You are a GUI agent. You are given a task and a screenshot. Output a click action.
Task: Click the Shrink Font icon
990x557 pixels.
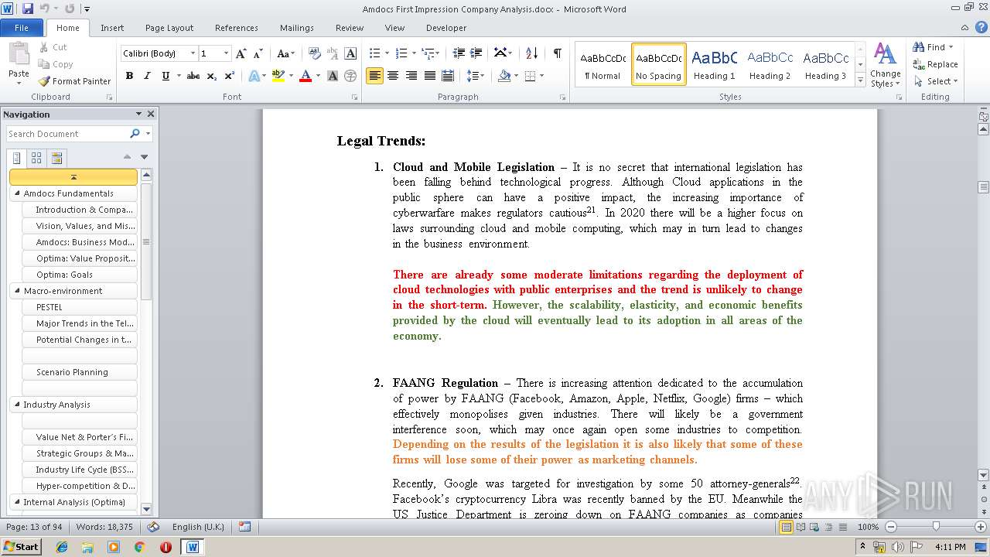click(x=259, y=53)
